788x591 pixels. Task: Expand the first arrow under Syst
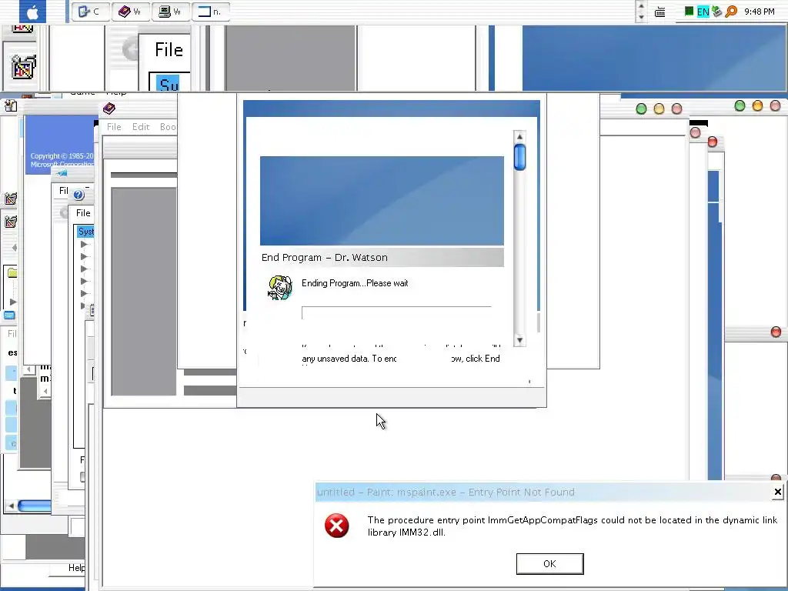click(x=84, y=245)
